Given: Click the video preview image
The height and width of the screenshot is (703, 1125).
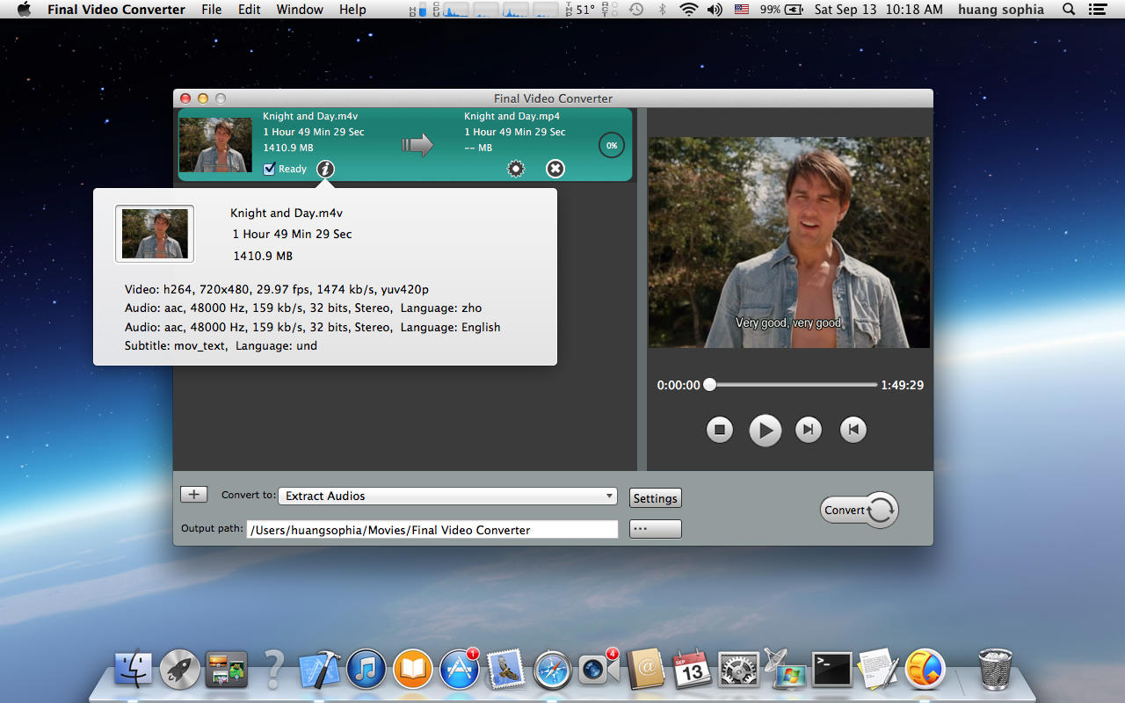Looking at the screenshot, I should tap(789, 243).
